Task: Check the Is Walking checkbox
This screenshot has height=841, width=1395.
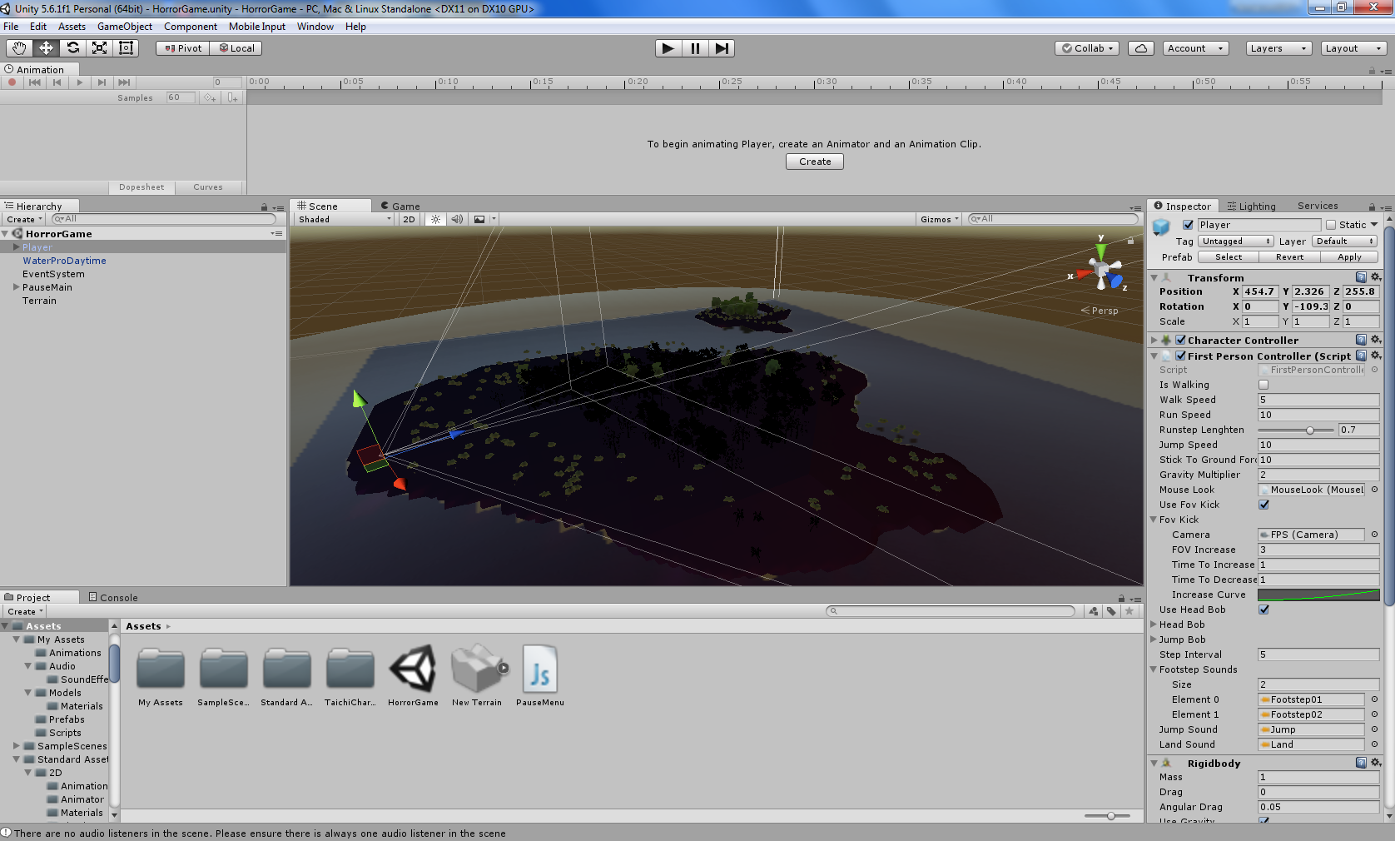Action: (x=1263, y=385)
